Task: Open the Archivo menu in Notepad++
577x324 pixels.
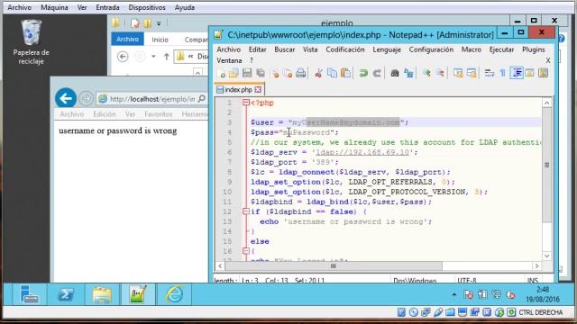Action: pos(228,49)
